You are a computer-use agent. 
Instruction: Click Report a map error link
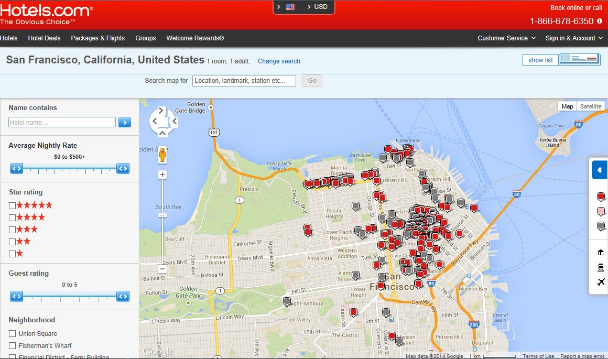582,356
